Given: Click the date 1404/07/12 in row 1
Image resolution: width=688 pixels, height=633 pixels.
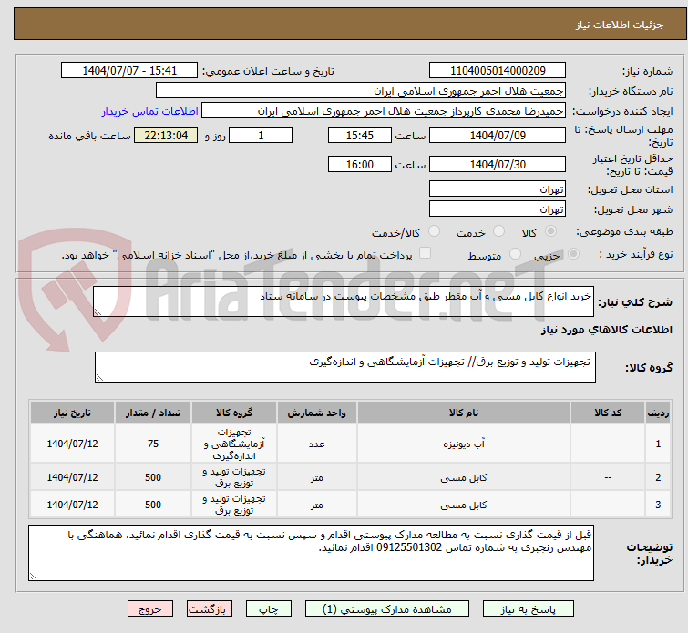Looking at the screenshot, I should 72,444.
